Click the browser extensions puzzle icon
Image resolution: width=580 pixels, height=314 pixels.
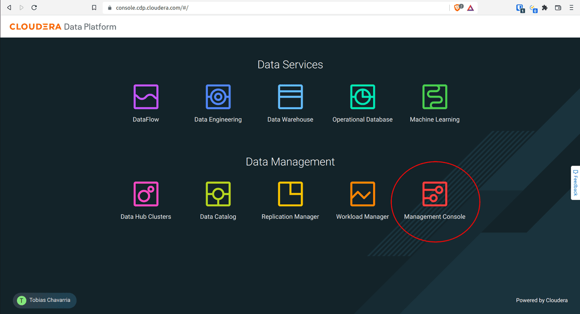[545, 7]
